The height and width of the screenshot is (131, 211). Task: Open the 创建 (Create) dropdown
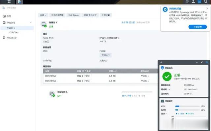point(43,15)
